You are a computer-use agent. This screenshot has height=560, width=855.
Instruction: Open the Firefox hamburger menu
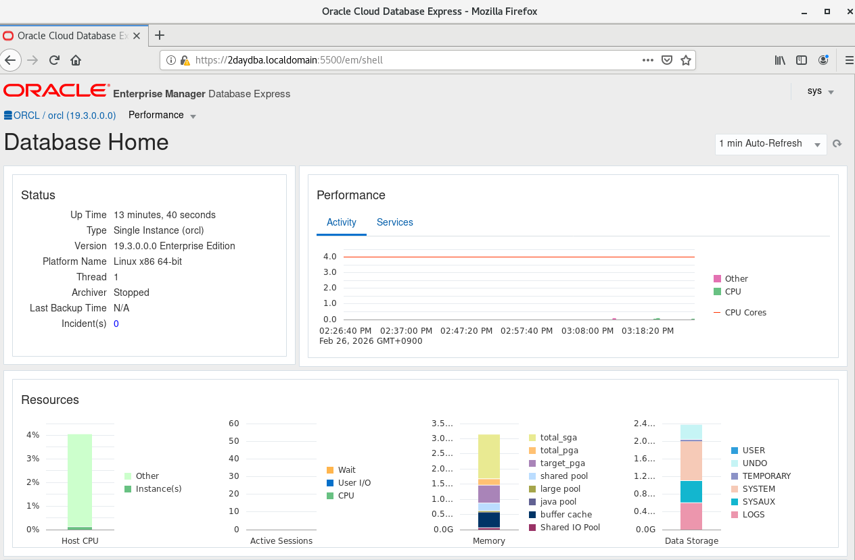849,60
